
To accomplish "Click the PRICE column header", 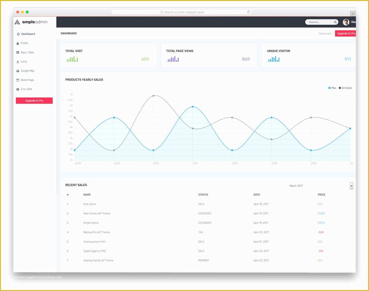I will pyautogui.click(x=322, y=195).
